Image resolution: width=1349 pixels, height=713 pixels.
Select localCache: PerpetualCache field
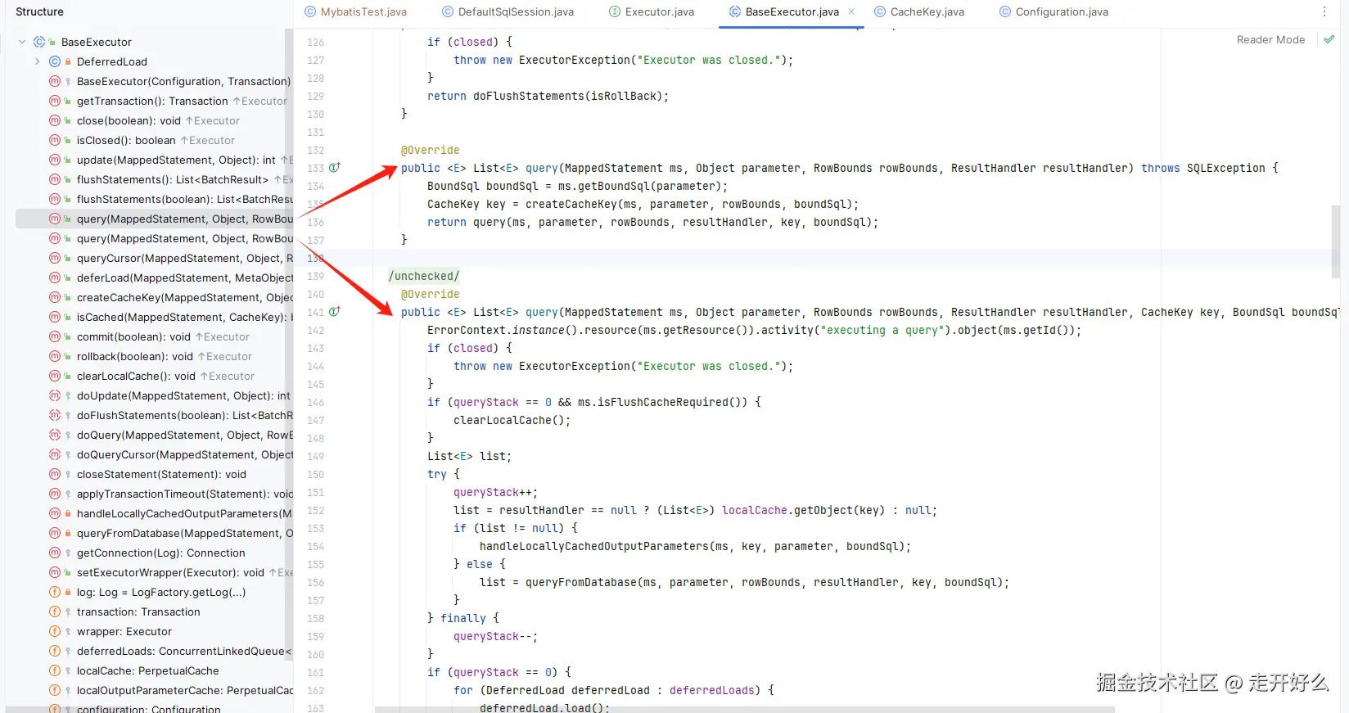(x=147, y=670)
